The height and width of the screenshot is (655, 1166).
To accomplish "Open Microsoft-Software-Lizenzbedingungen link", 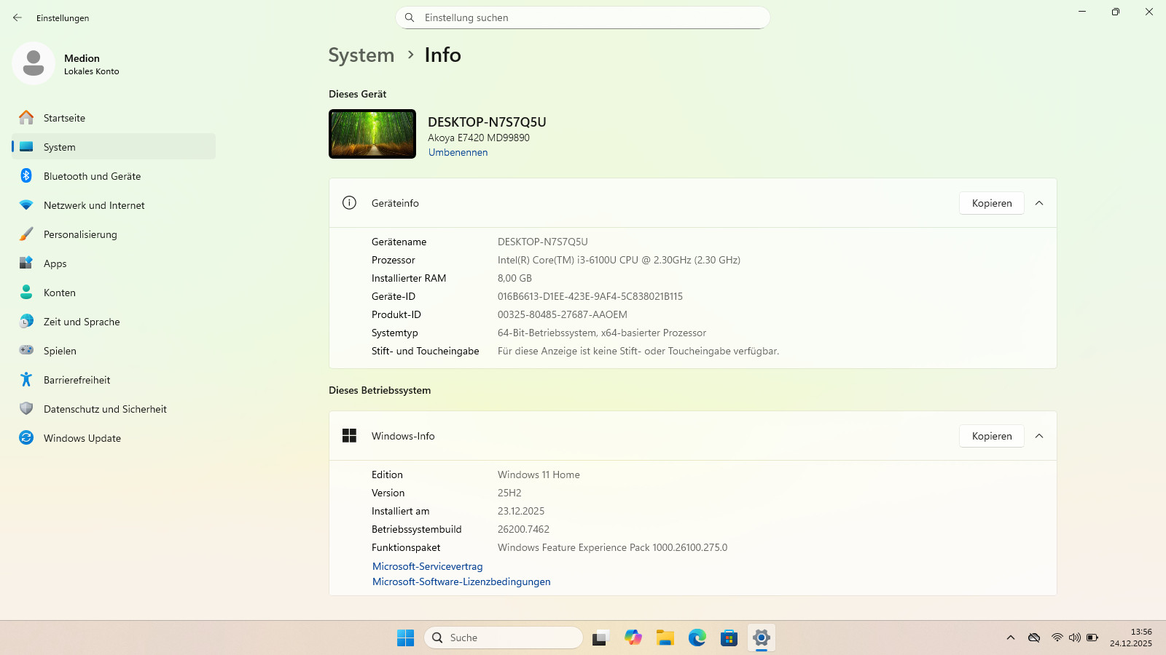I will pyautogui.click(x=461, y=581).
